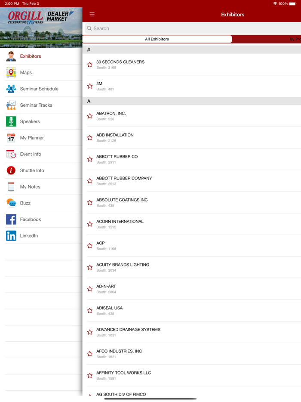Open Event Info label
Image resolution: width=301 pixels, height=402 pixels.
click(31, 154)
